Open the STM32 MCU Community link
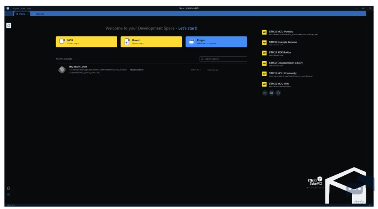The width and height of the screenshot is (378, 209). point(283,73)
